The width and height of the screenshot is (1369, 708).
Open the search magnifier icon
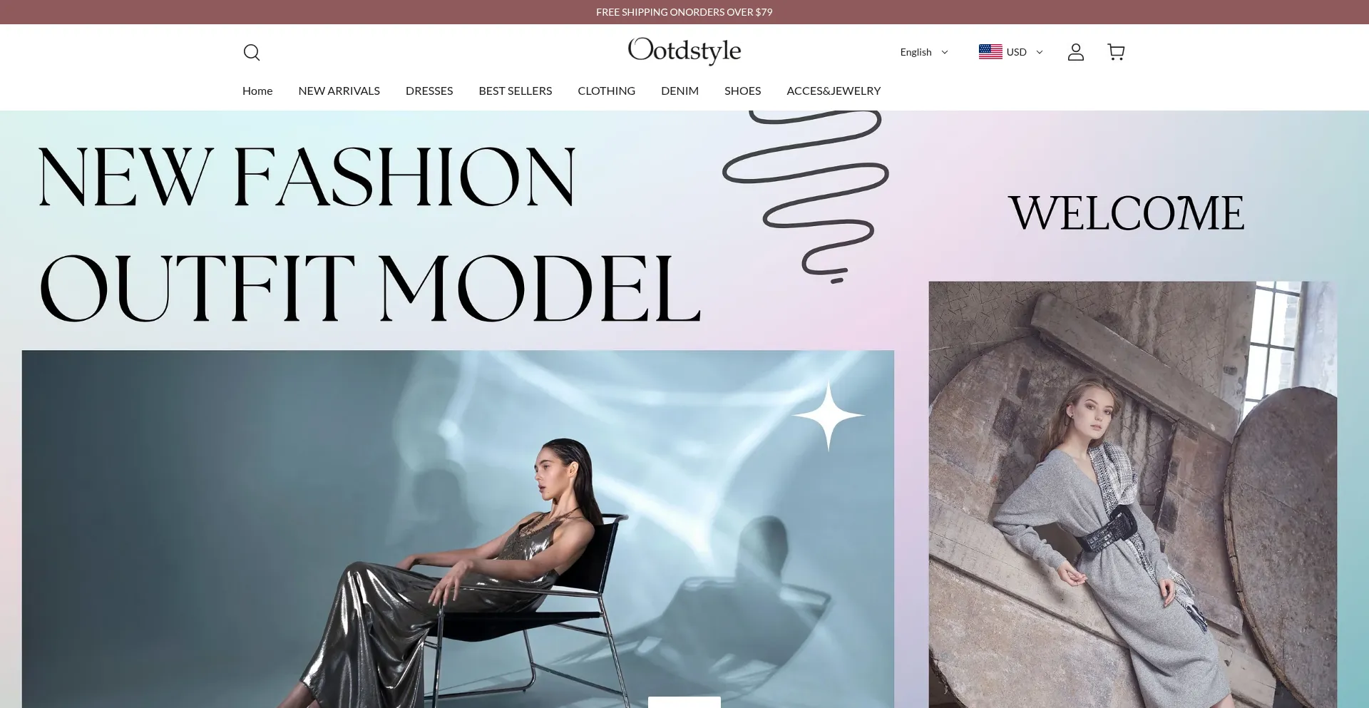(x=251, y=52)
